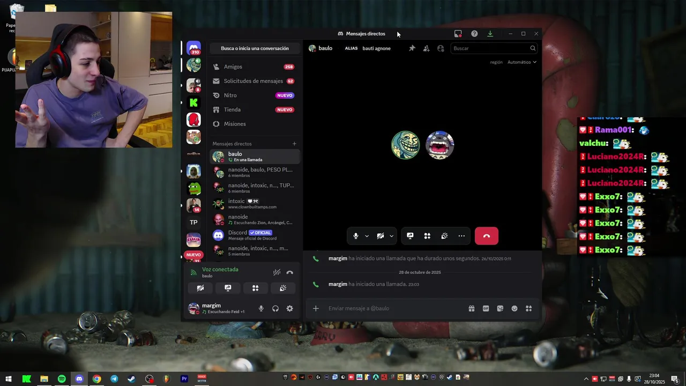Disconnect from voice in Voz conectada panel
Screen dimensions: 686x386
290,272
